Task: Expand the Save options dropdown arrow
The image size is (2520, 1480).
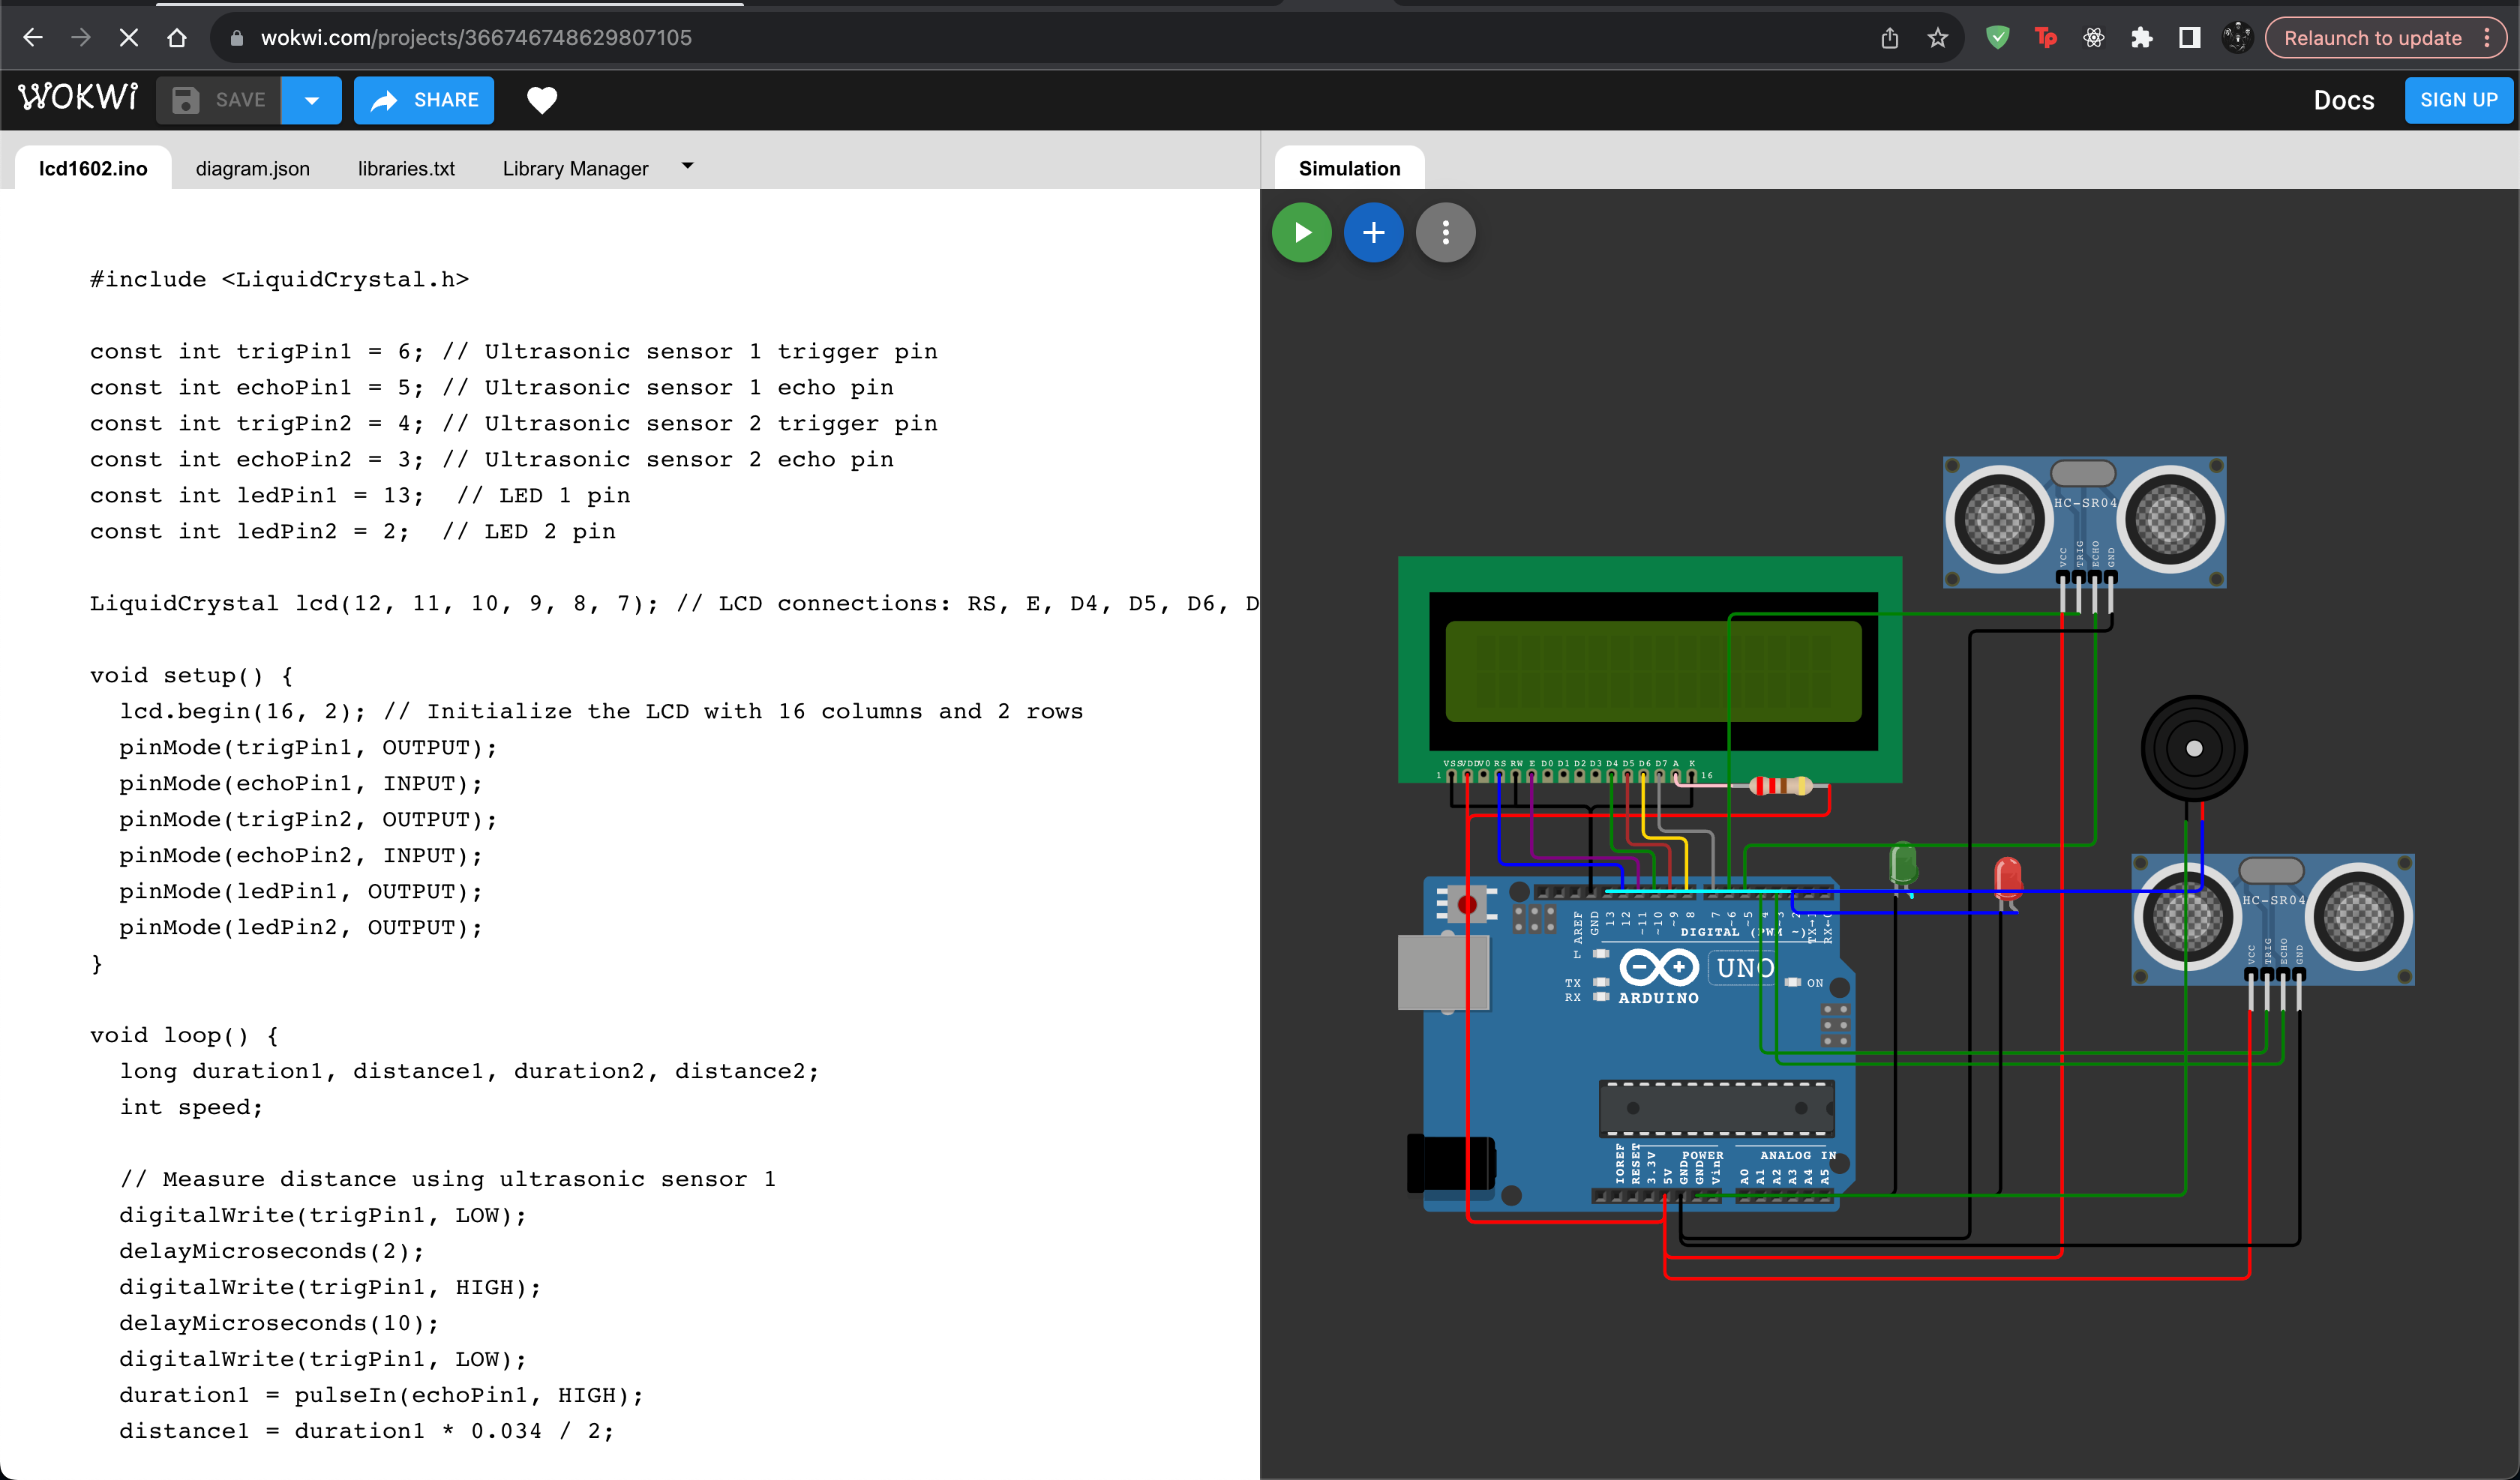Action: [311, 100]
